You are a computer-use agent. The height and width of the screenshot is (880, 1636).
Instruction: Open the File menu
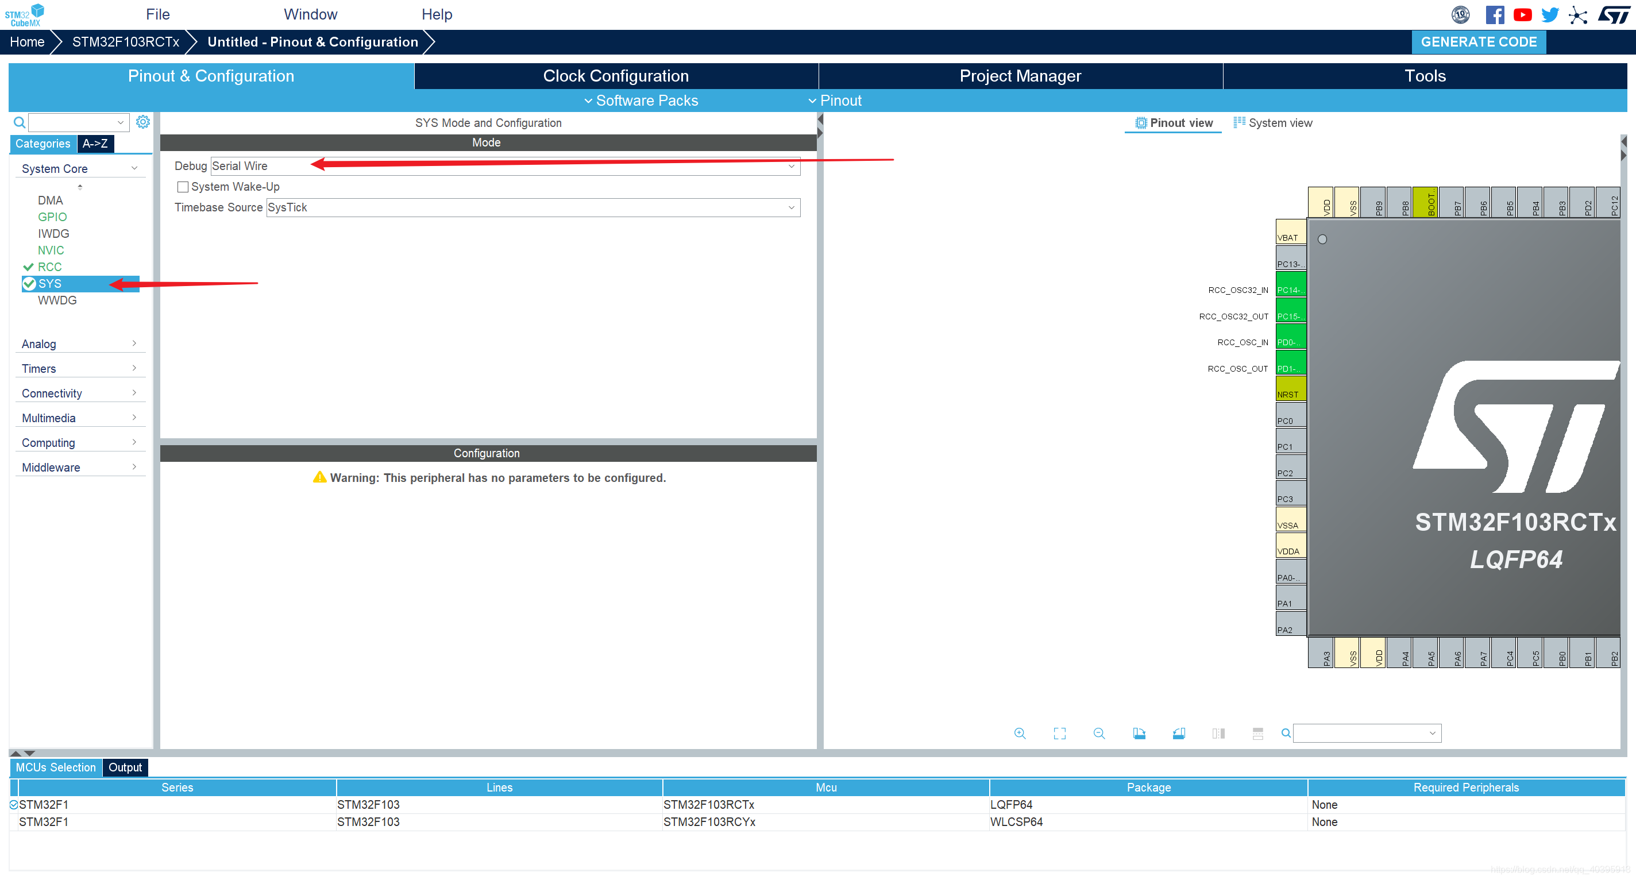click(157, 14)
